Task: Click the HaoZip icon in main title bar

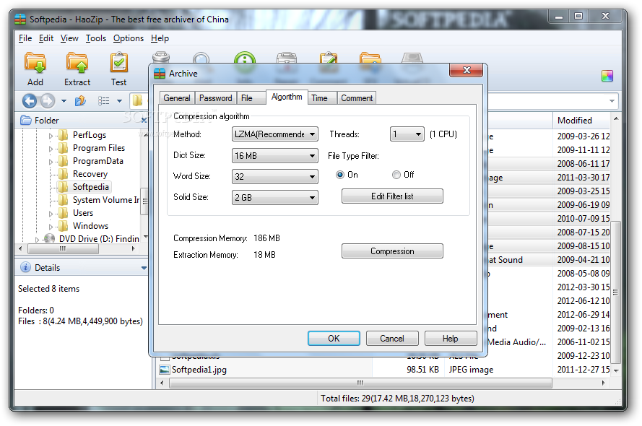Action: point(20,19)
